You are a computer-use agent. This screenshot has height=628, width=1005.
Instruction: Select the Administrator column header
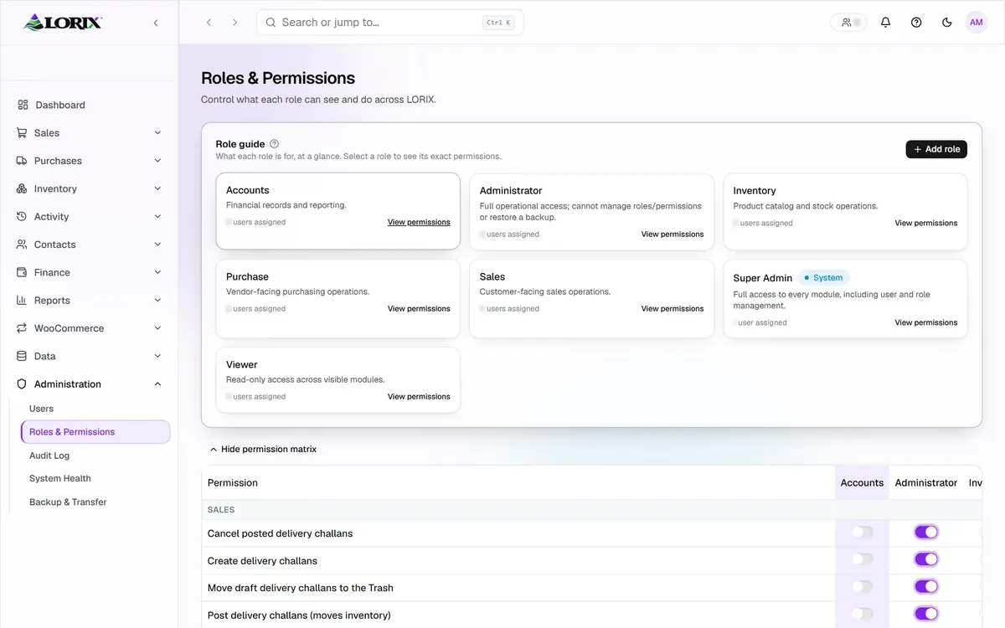pyautogui.click(x=926, y=483)
